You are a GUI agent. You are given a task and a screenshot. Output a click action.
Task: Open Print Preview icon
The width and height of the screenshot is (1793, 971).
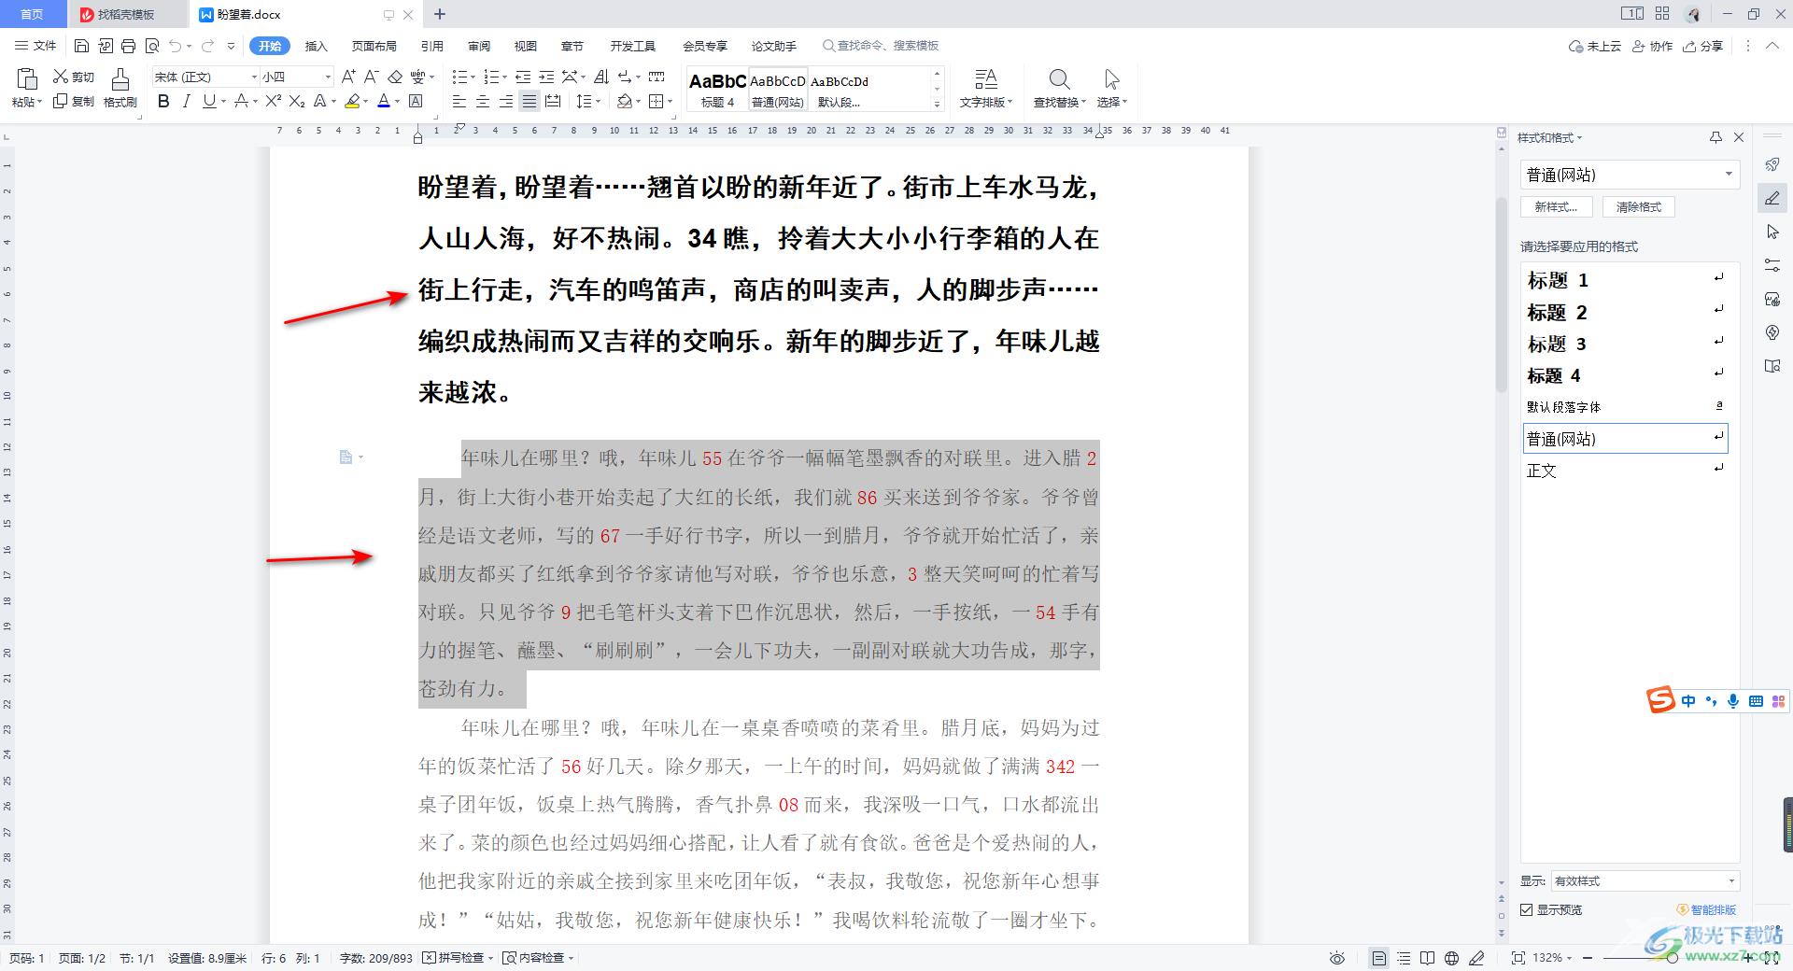click(152, 46)
